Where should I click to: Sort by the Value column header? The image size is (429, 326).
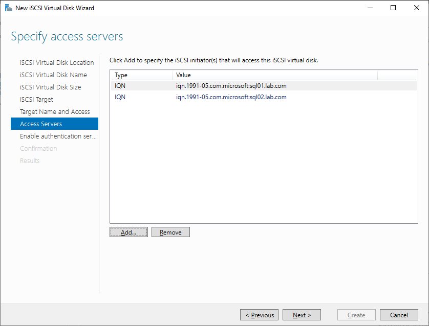(275, 75)
